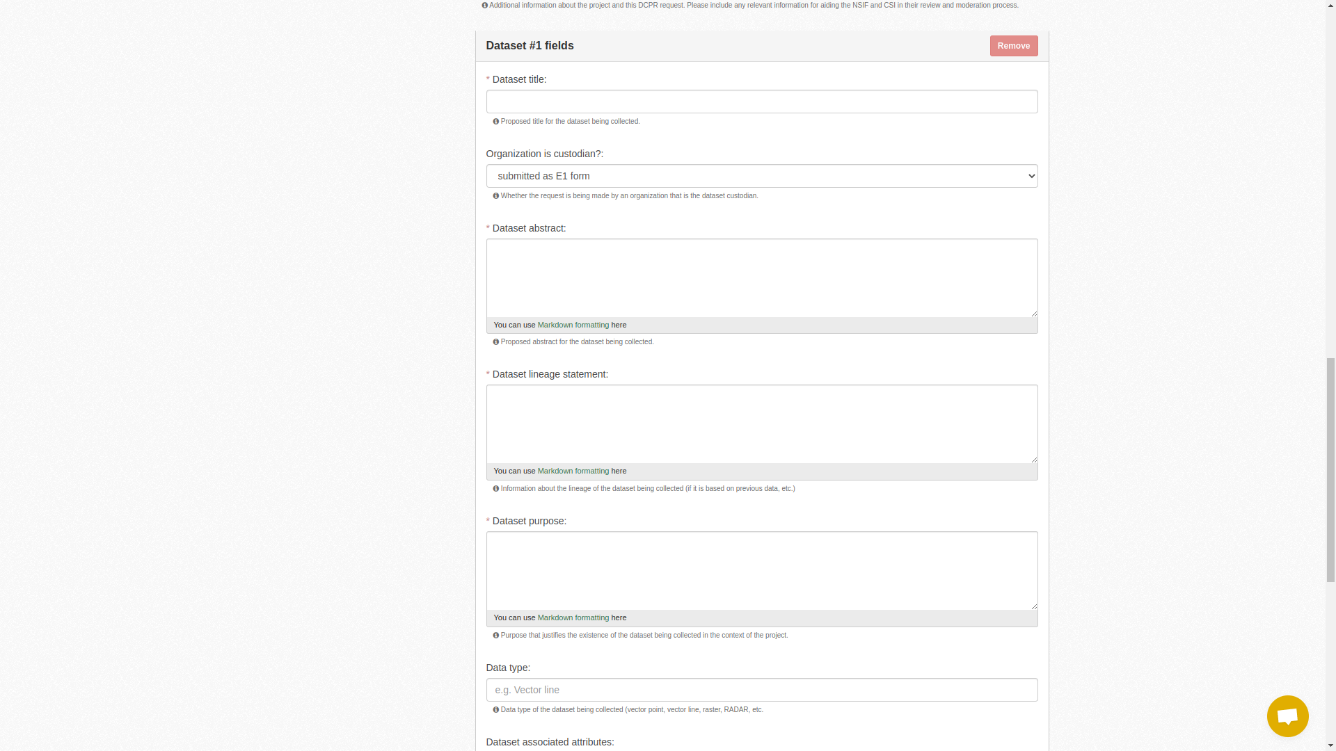The image size is (1336, 751).
Task: Click the info icon for the lineage statement hint
Action: (x=495, y=488)
